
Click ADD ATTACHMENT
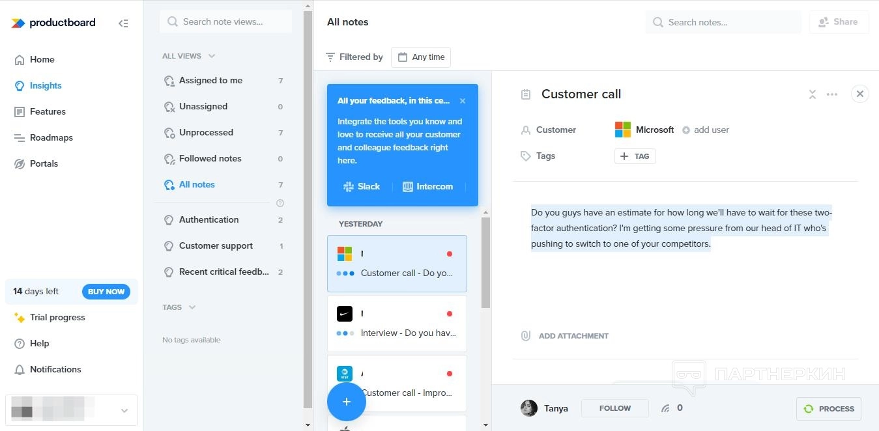(565, 336)
